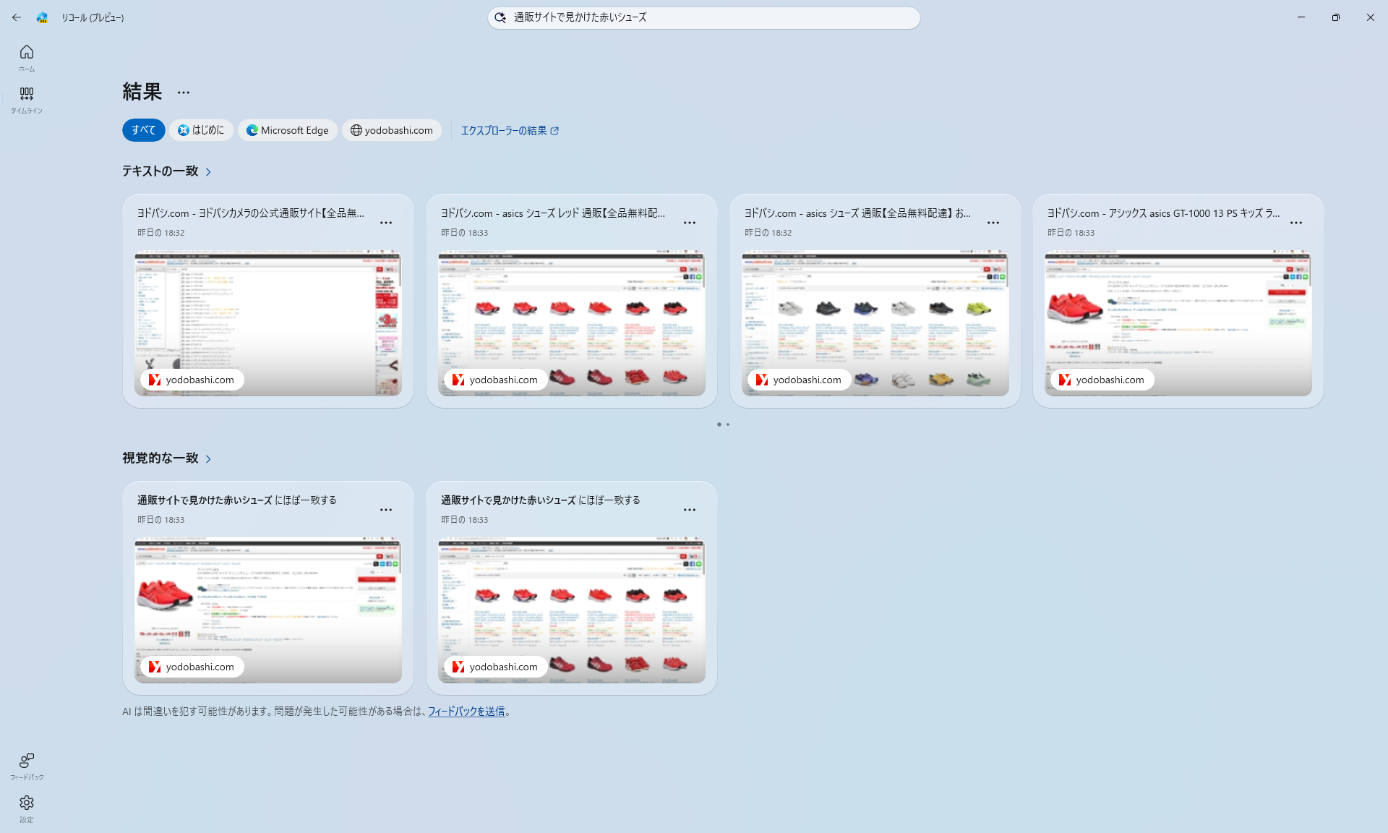The image size is (1388, 833).
Task: Open the asics シューズ レッド snapshot thumbnail
Action: (571, 323)
